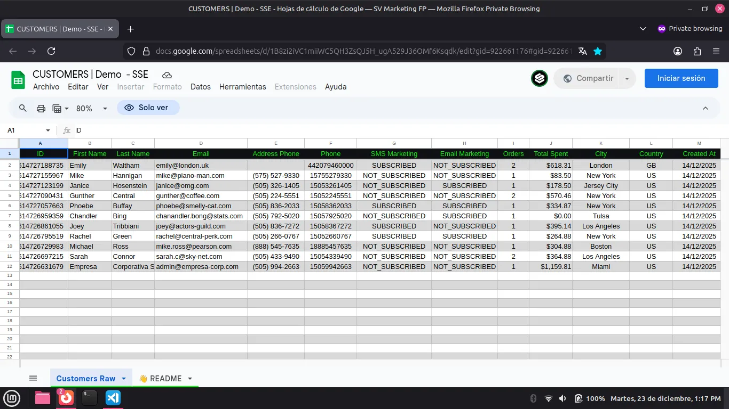Click the Iniciar sesión button
Image resolution: width=729 pixels, height=409 pixels.
(x=681, y=78)
